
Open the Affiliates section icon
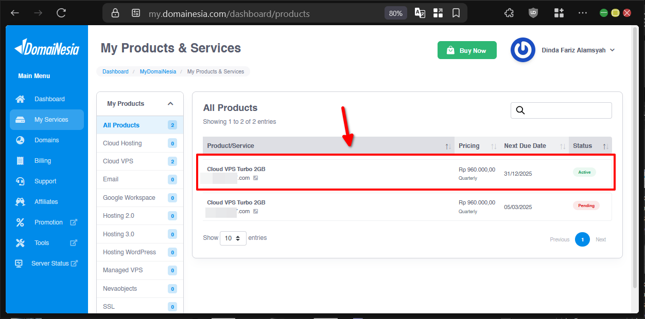(21, 201)
